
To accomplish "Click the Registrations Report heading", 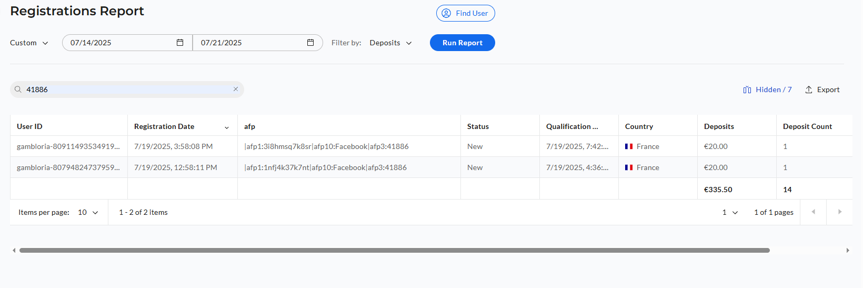I will pos(77,11).
